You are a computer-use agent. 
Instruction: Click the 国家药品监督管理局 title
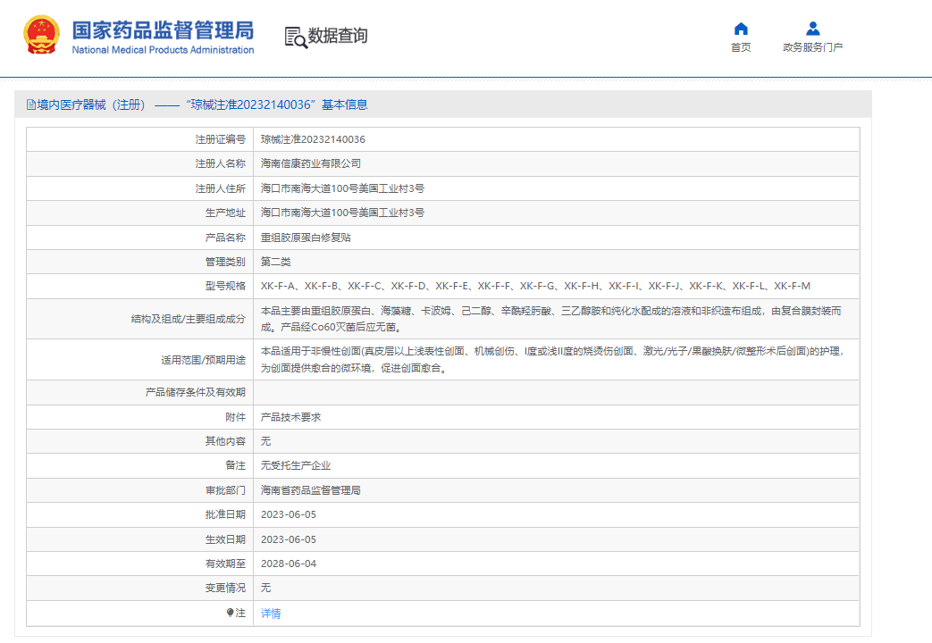(x=163, y=30)
